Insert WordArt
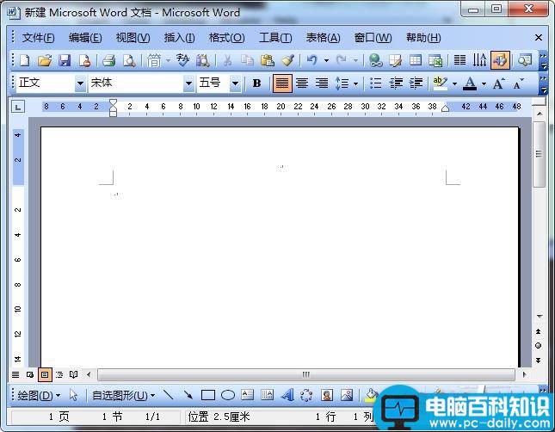 click(x=287, y=395)
